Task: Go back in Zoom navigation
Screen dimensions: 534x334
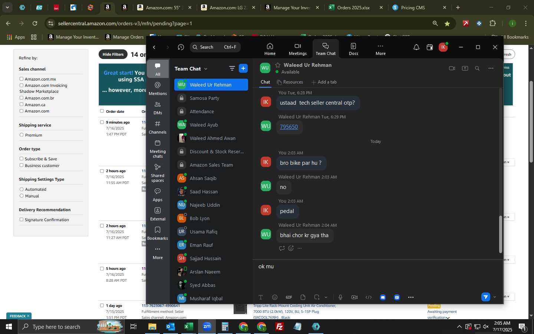Action: tap(154, 47)
